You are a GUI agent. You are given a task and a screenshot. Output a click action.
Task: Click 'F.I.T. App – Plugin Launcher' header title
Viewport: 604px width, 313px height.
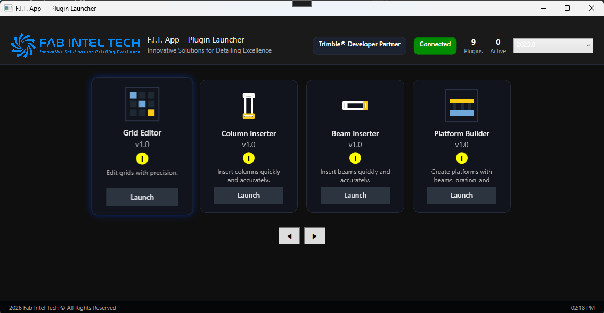point(195,40)
